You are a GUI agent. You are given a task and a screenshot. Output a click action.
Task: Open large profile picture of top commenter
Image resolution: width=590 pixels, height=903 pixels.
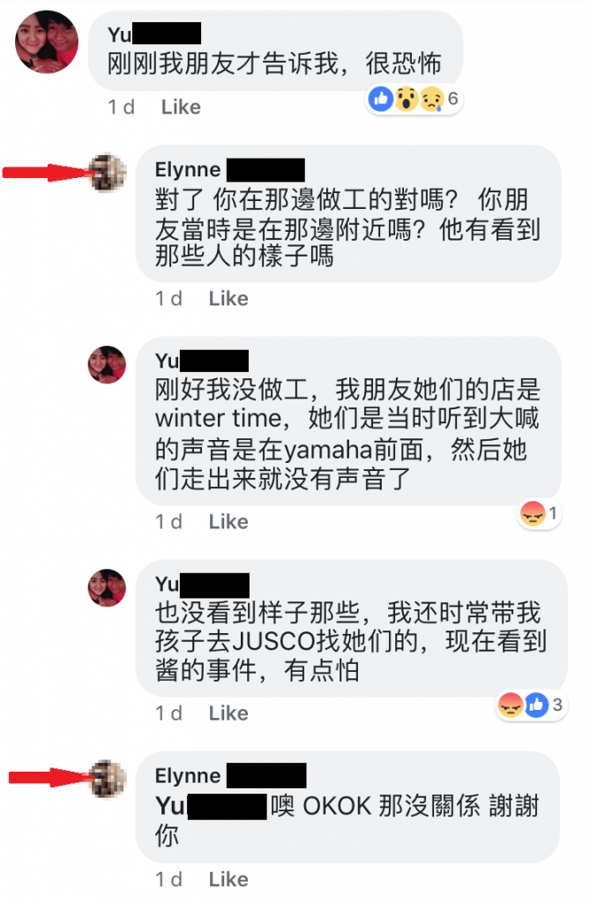click(x=47, y=42)
